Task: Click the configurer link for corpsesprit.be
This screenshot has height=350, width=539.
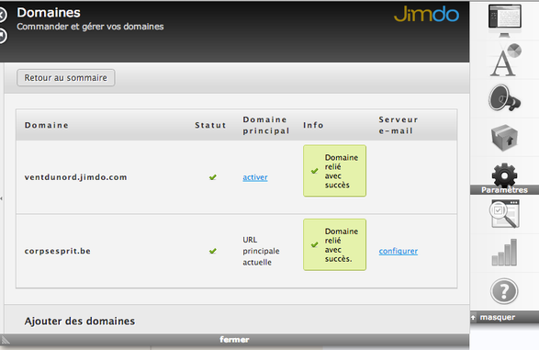Action: coord(399,251)
